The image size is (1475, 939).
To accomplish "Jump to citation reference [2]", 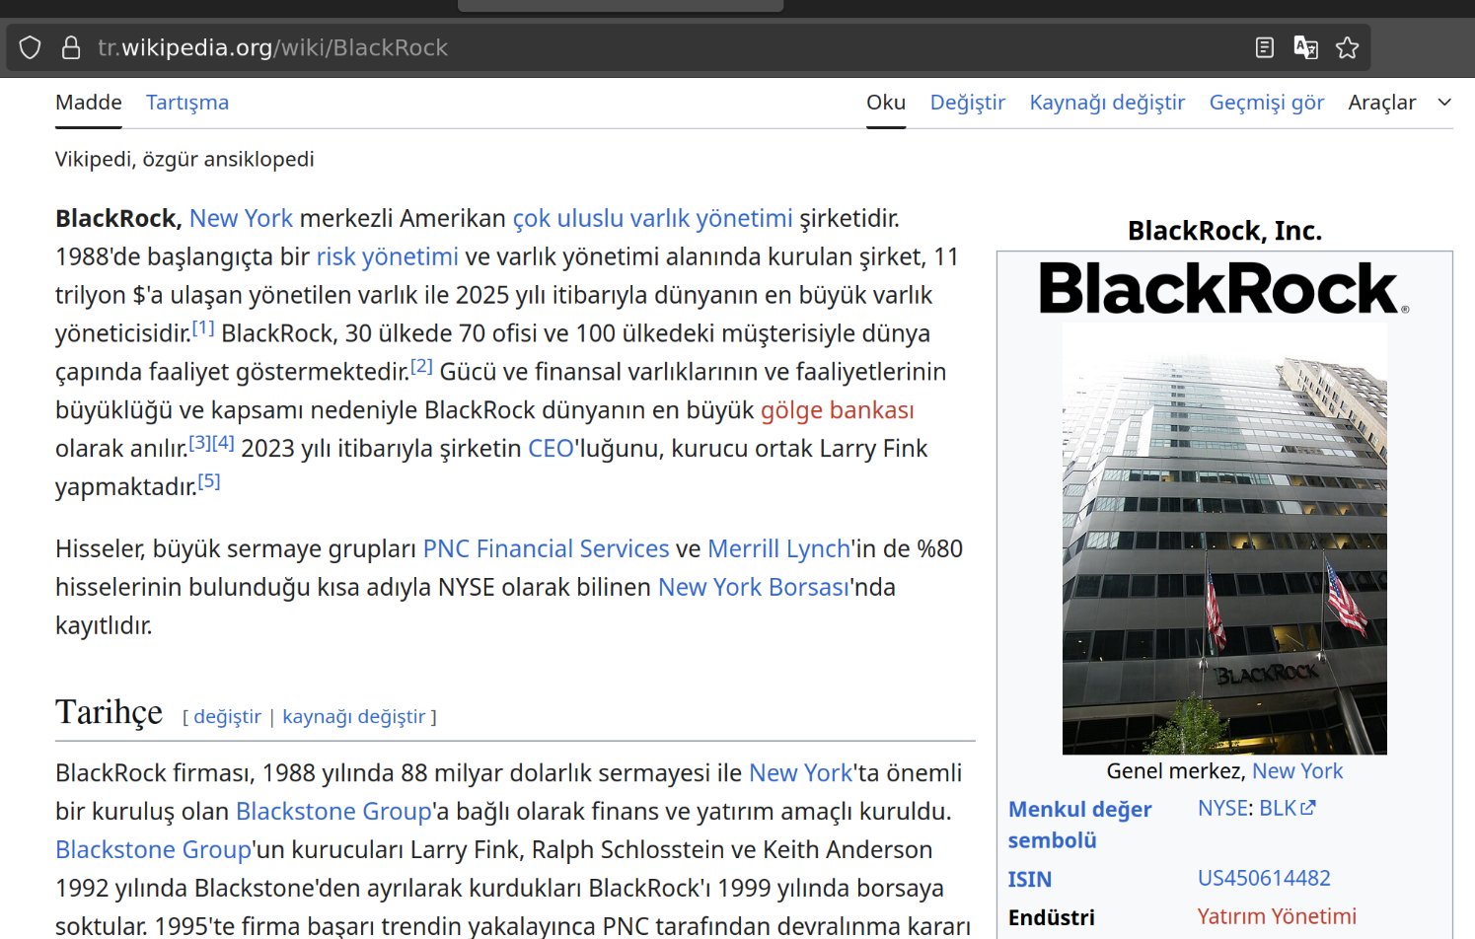I will [421, 366].
